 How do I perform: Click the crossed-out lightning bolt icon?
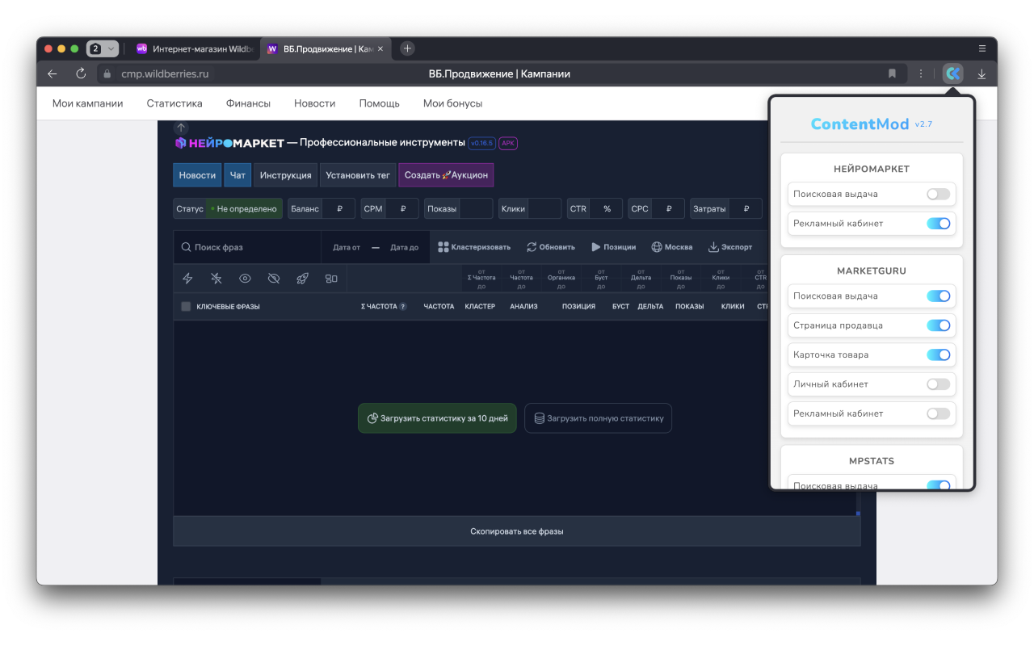[x=216, y=279]
